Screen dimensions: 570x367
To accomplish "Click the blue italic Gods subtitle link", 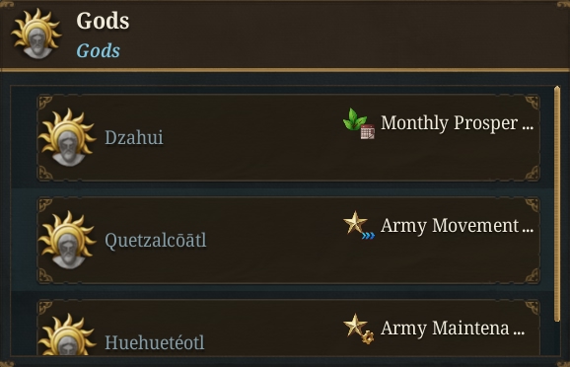I will point(99,50).
